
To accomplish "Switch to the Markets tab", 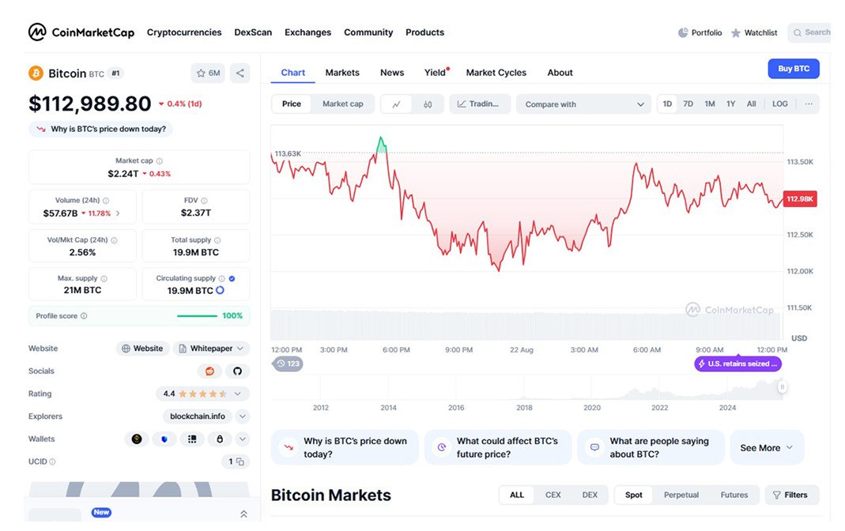I will (342, 73).
